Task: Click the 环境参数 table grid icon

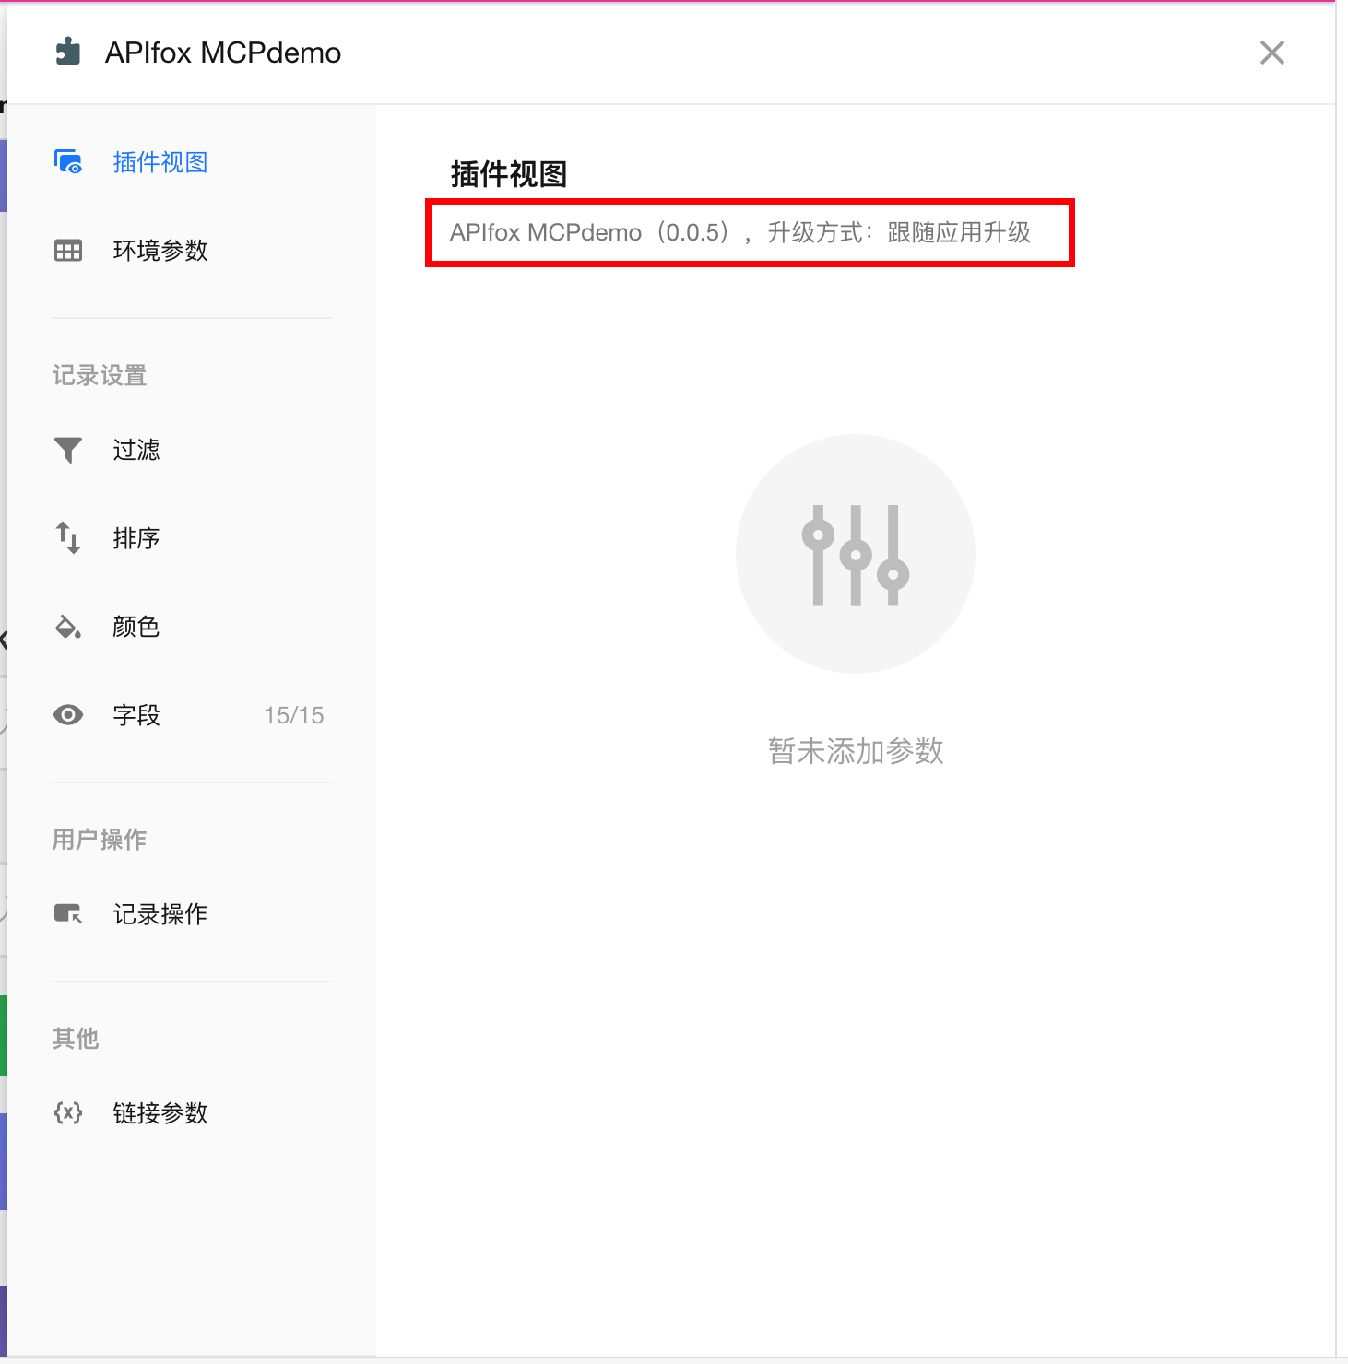Action: pyautogui.click(x=68, y=251)
